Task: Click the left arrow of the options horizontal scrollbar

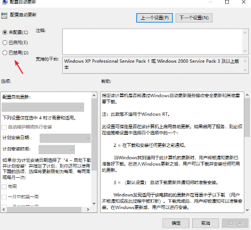Action: (x=4, y=209)
